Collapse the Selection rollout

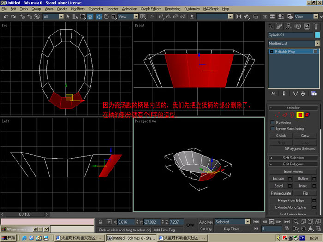point(293,107)
